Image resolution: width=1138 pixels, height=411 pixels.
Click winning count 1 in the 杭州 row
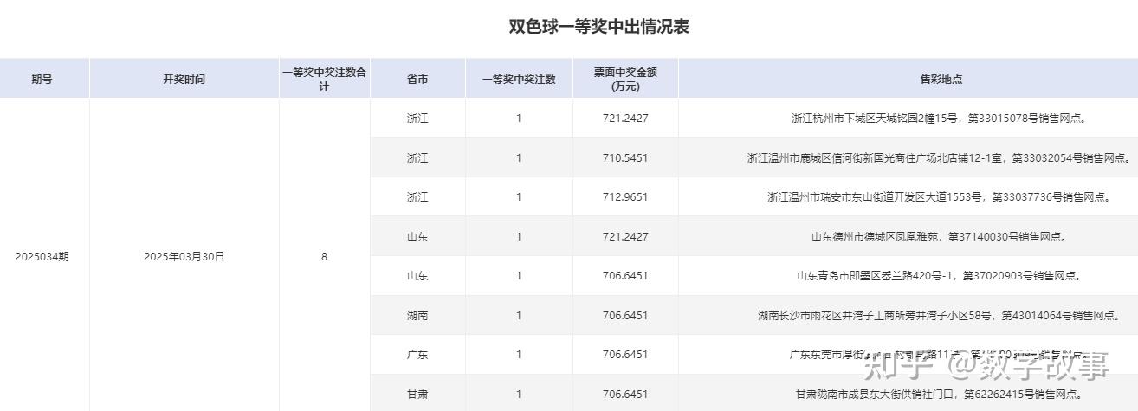tap(519, 119)
